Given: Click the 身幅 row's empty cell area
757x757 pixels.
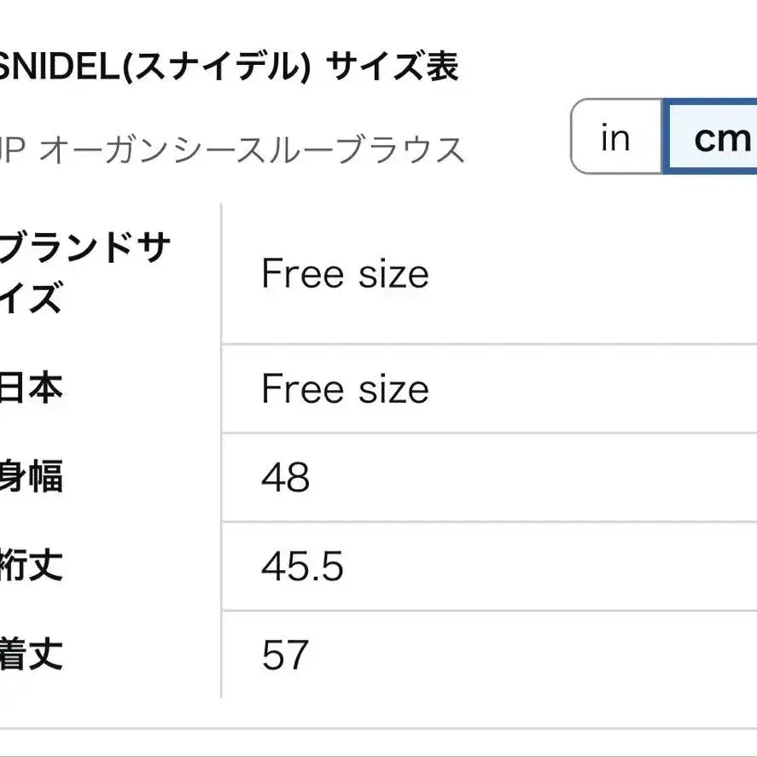Looking at the screenshot, I should coord(531,477).
